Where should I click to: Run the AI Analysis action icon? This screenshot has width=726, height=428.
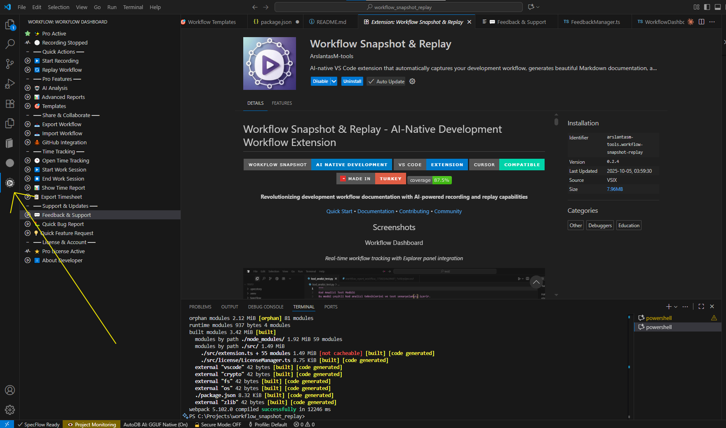[28, 88]
